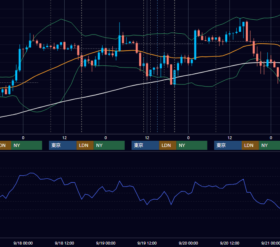This screenshot has height=247, width=280.
Task: Click the 9/19 00:00 date label
Action: pos(106,243)
